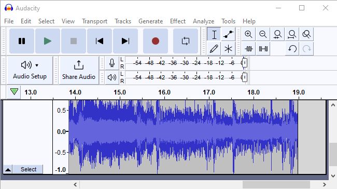Click the horizontal scrollbar left arrow
The image size is (337, 189).
(x=75, y=184)
